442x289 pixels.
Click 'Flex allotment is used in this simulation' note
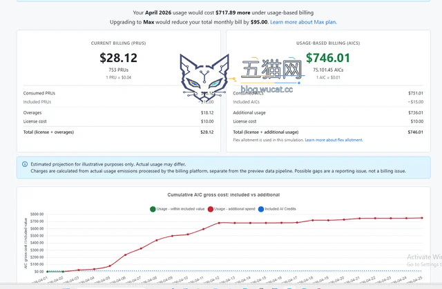tap(268, 140)
